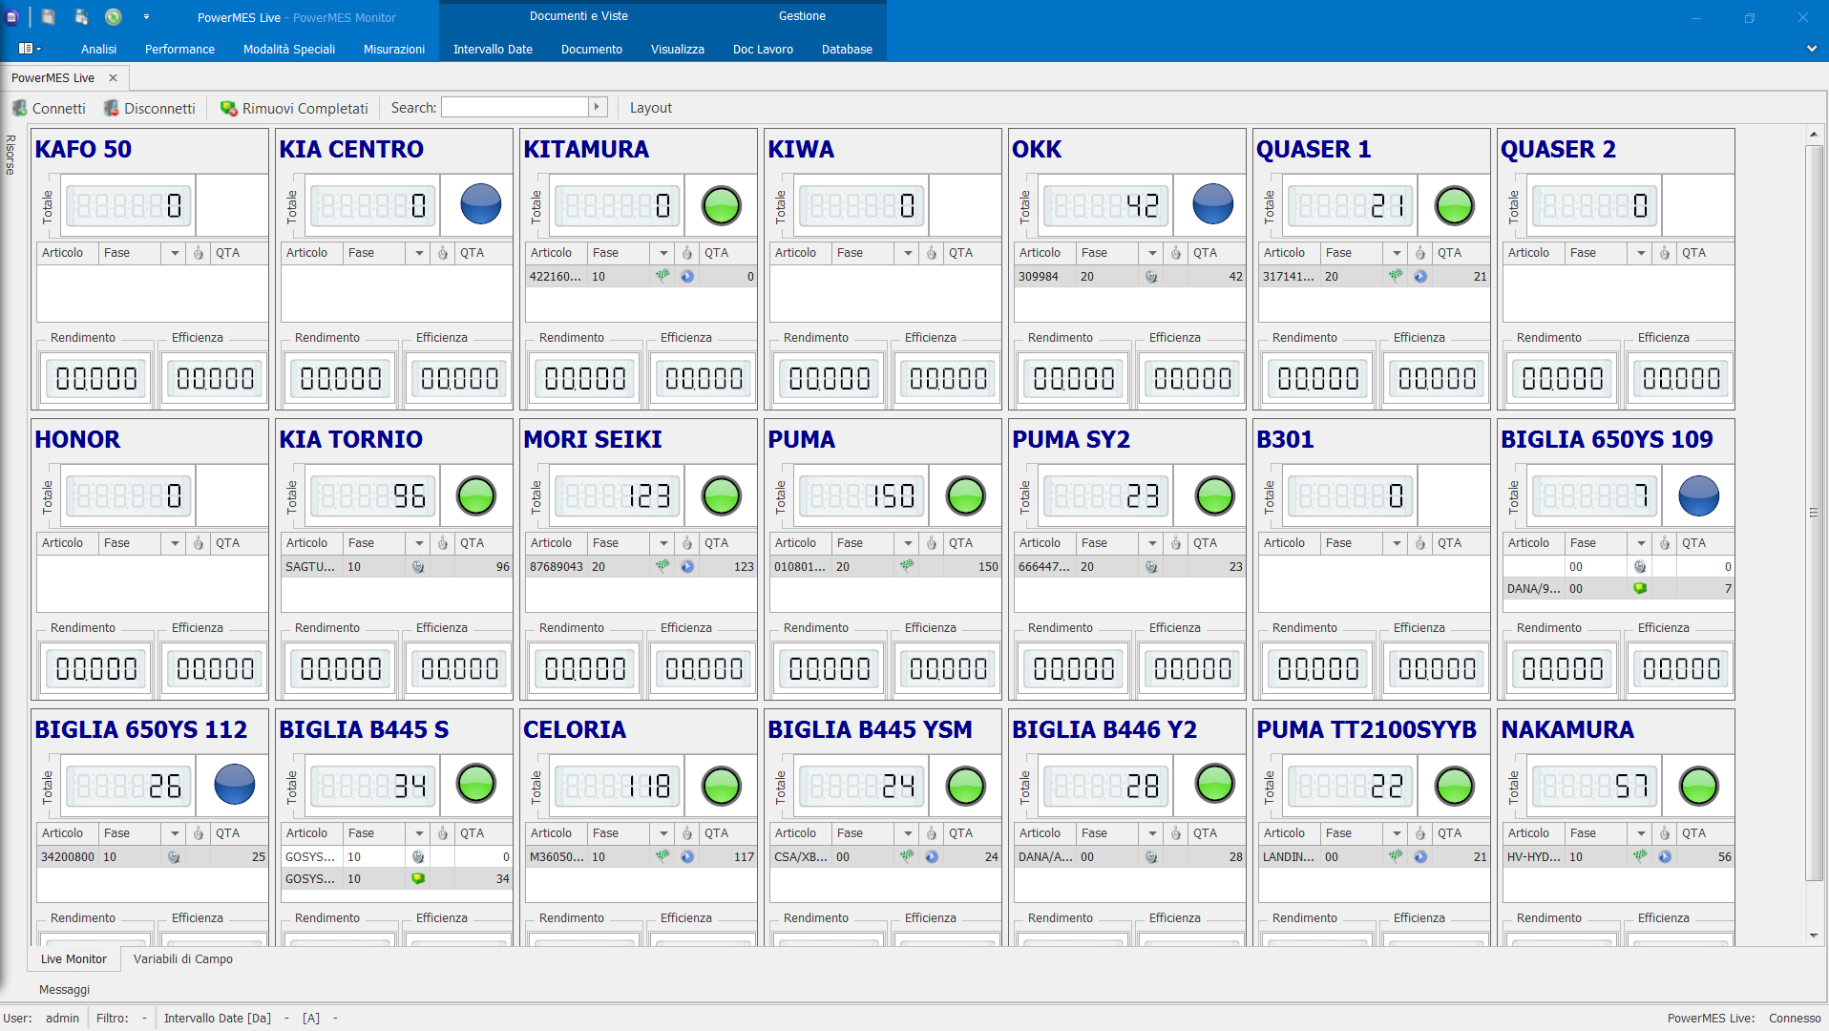This screenshot has height=1031, width=1829.
Task: Click the blue play icon in PUMA TT2100SYYB row
Action: (x=1420, y=857)
